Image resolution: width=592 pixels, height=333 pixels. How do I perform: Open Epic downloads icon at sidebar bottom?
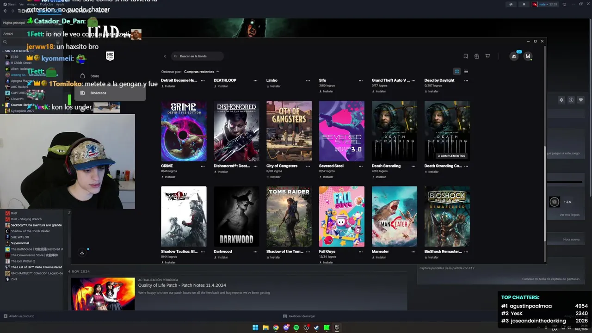(x=82, y=253)
